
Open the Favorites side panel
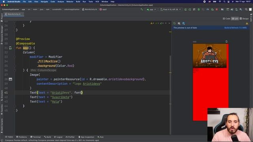2,110
